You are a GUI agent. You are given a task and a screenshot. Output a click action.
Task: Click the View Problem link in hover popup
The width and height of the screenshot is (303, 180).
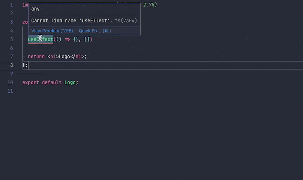click(x=52, y=31)
